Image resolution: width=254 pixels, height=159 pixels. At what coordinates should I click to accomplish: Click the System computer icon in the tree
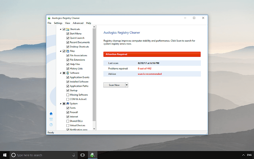click(68, 104)
